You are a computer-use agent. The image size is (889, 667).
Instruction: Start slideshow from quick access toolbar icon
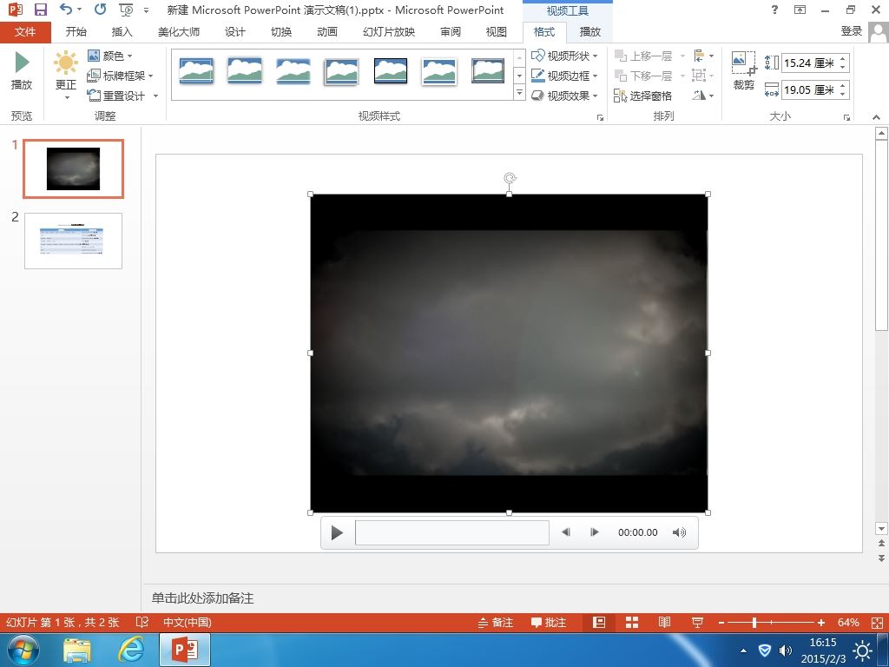tap(126, 10)
